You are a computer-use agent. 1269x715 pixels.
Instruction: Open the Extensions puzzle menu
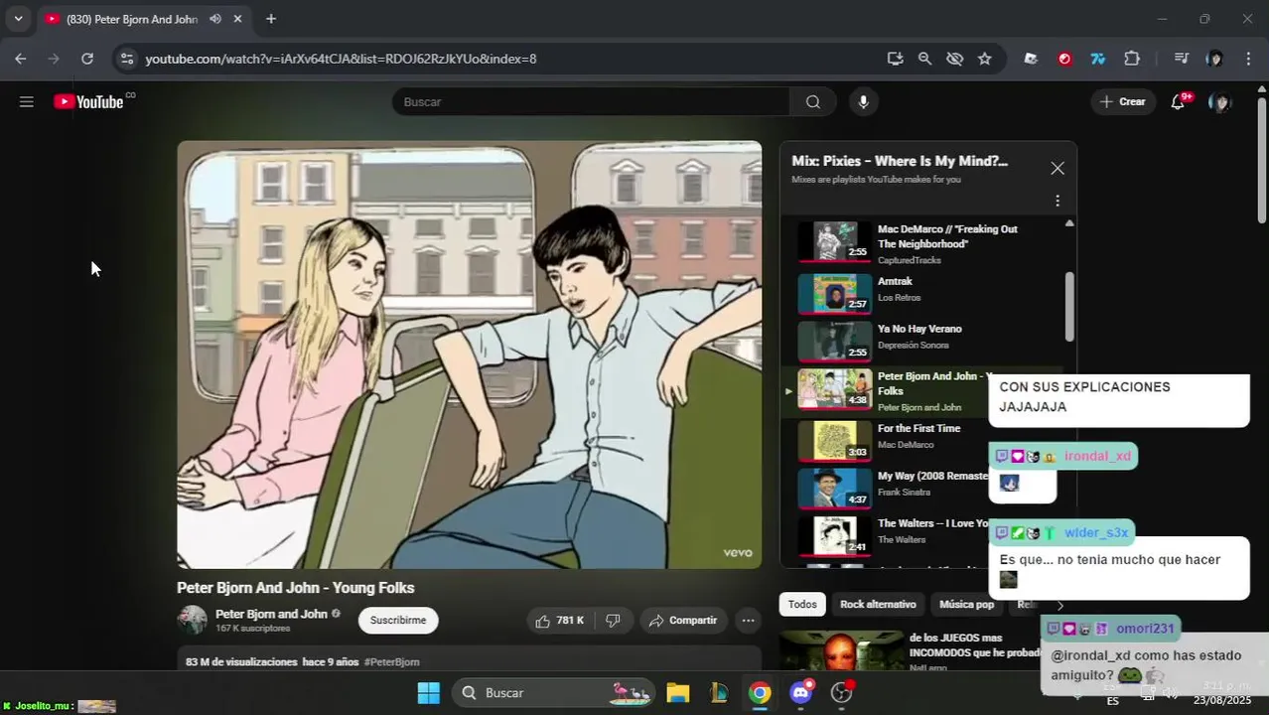pos(1132,59)
